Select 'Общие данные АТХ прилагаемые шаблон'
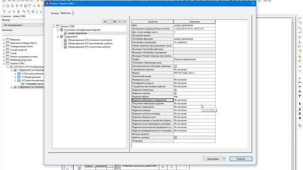The image size is (303, 170). 90,43
